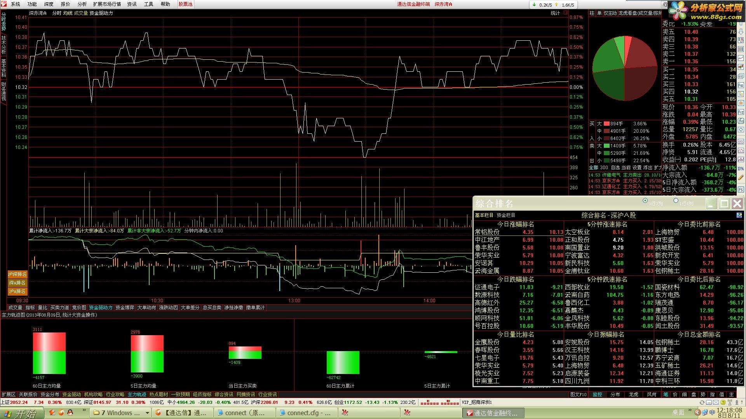This screenshot has height=419, width=746.
Task: Open the 7 Windows taskbar group
Action: pyautogui.click(x=121, y=413)
